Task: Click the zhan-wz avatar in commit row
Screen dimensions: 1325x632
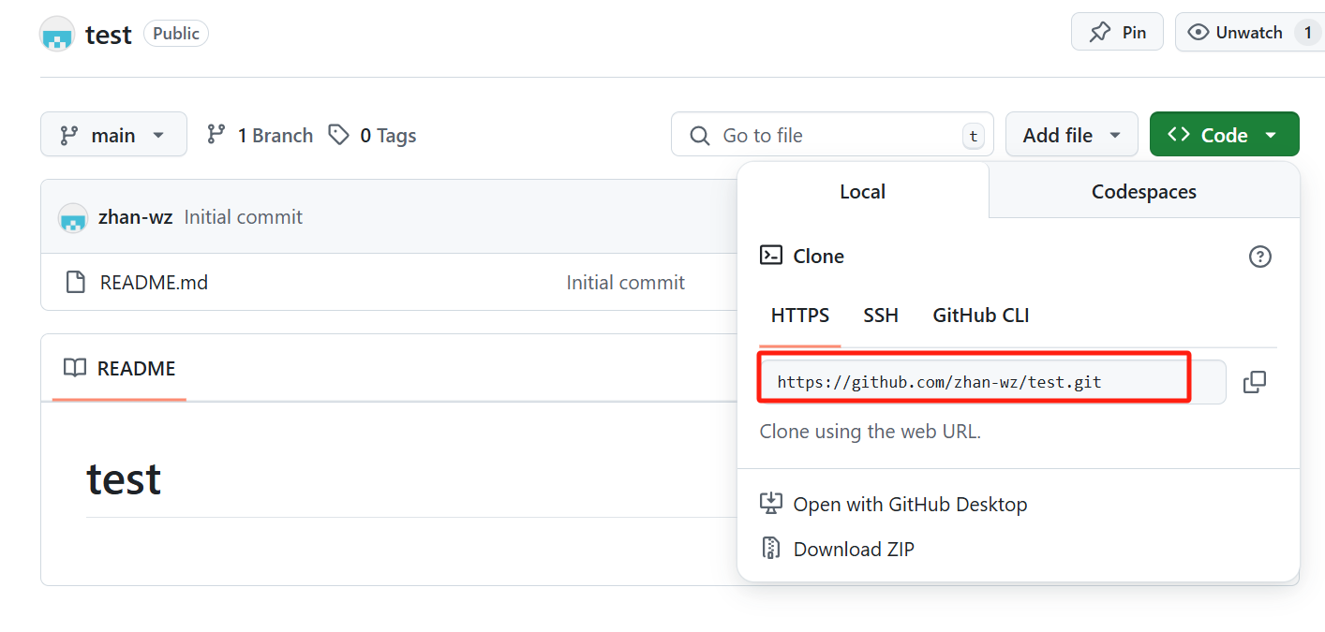Action: (x=73, y=217)
